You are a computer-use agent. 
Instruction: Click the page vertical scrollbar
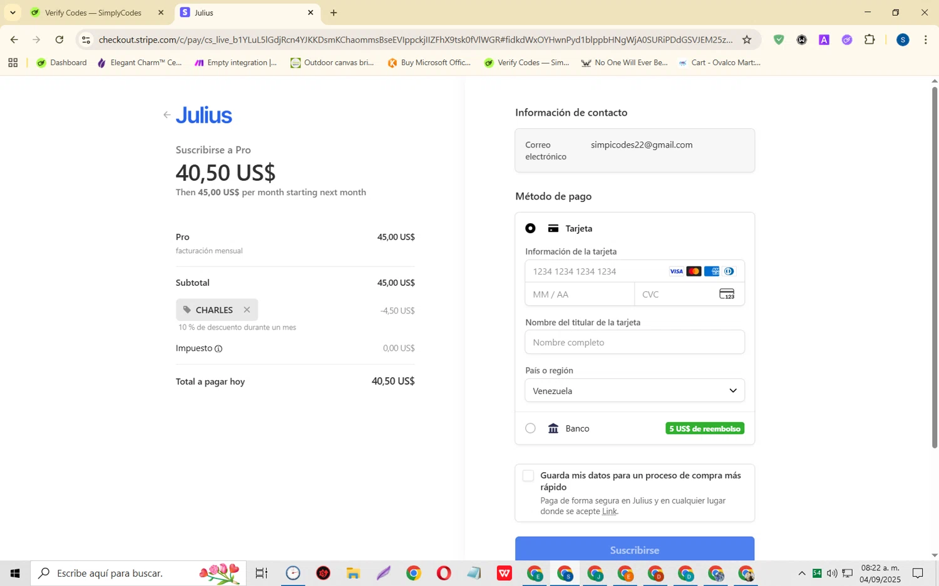click(935, 268)
